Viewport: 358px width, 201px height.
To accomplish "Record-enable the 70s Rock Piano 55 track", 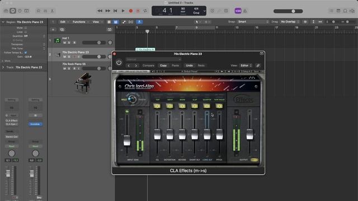I will click(74, 69).
